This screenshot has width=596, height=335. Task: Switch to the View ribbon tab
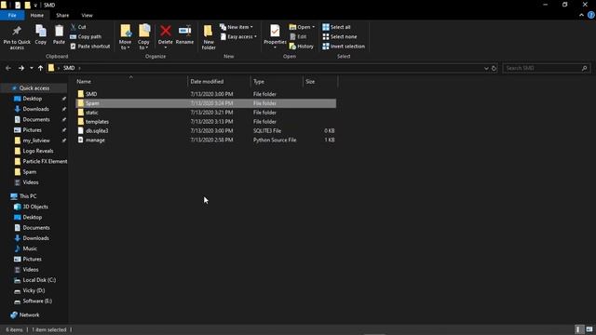[x=87, y=15]
